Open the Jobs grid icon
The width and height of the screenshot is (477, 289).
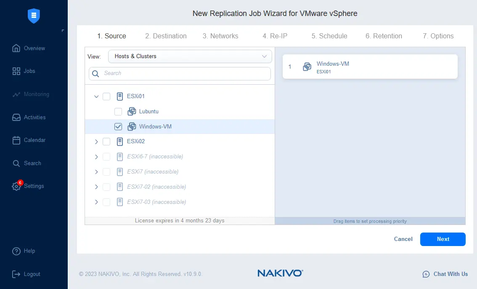[x=16, y=71]
